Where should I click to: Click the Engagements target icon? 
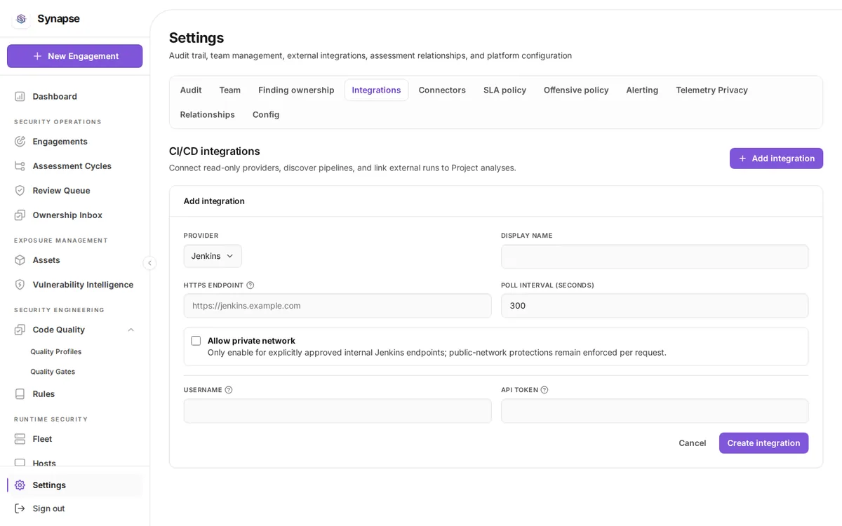(x=20, y=141)
